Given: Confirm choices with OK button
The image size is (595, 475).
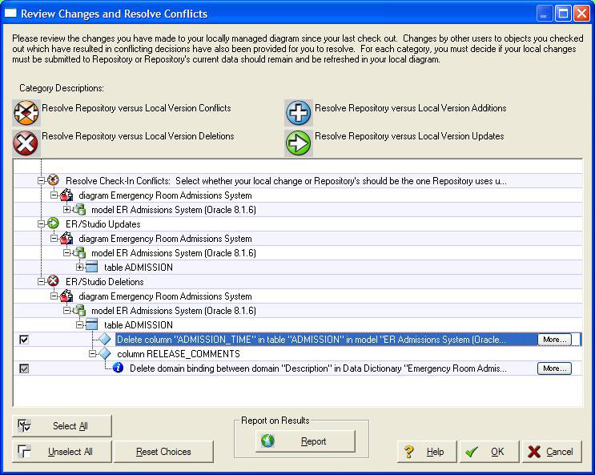Looking at the screenshot, I should (x=489, y=452).
